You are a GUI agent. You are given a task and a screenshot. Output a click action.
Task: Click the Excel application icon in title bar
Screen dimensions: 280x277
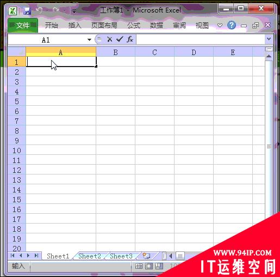(13, 11)
